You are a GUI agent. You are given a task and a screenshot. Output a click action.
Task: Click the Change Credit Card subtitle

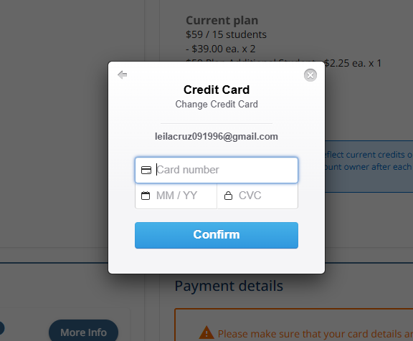(x=217, y=104)
